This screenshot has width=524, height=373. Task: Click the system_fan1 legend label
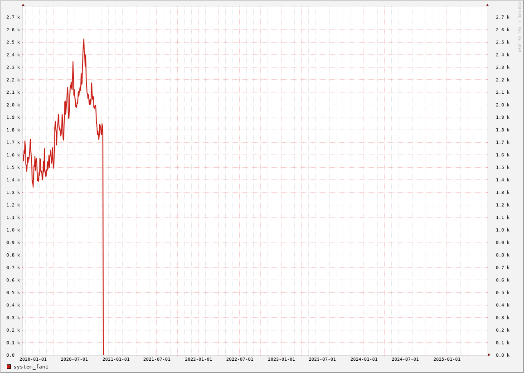[31, 367]
